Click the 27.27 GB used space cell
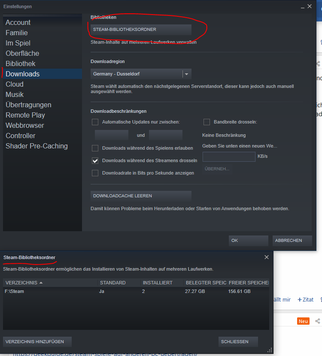Viewport: 322px width, 356px height. click(195, 291)
